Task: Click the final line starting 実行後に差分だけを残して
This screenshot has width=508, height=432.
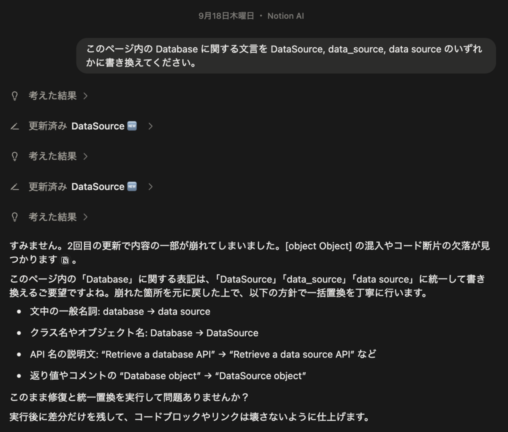Action: tap(190, 417)
